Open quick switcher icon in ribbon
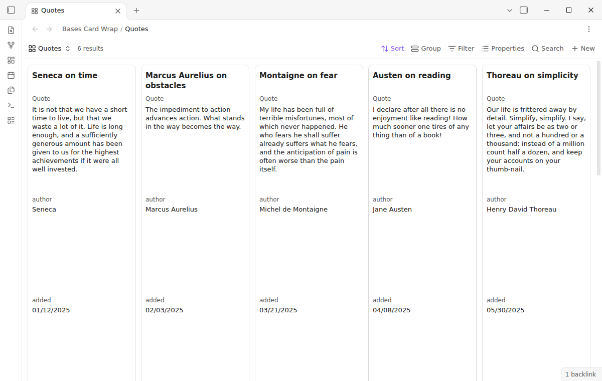This screenshot has height=381, width=602. 11,30
